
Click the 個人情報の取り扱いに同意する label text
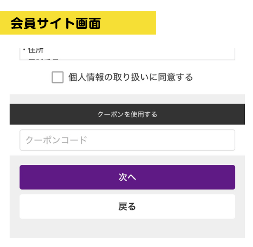coord(130,77)
